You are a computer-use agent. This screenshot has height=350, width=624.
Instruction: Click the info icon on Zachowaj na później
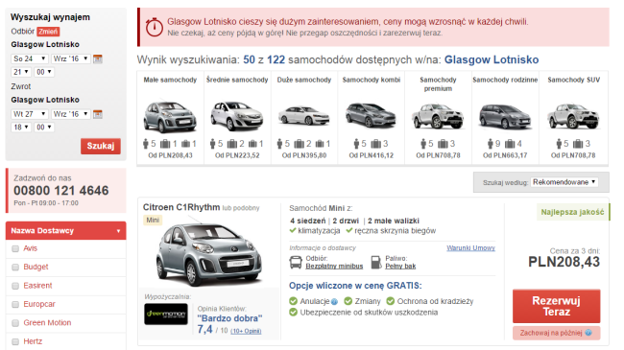point(588,333)
